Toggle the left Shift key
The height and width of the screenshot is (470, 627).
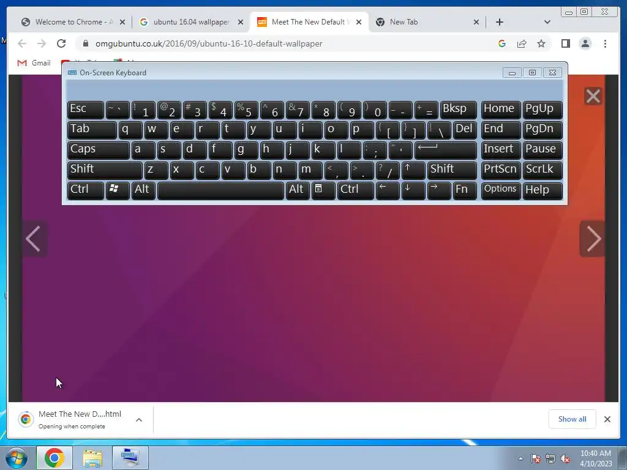tap(105, 170)
